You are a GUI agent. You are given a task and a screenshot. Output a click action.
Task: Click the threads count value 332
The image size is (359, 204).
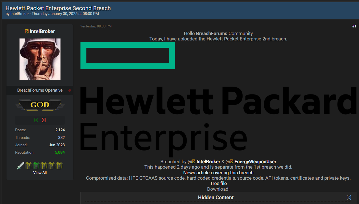pos(61,138)
